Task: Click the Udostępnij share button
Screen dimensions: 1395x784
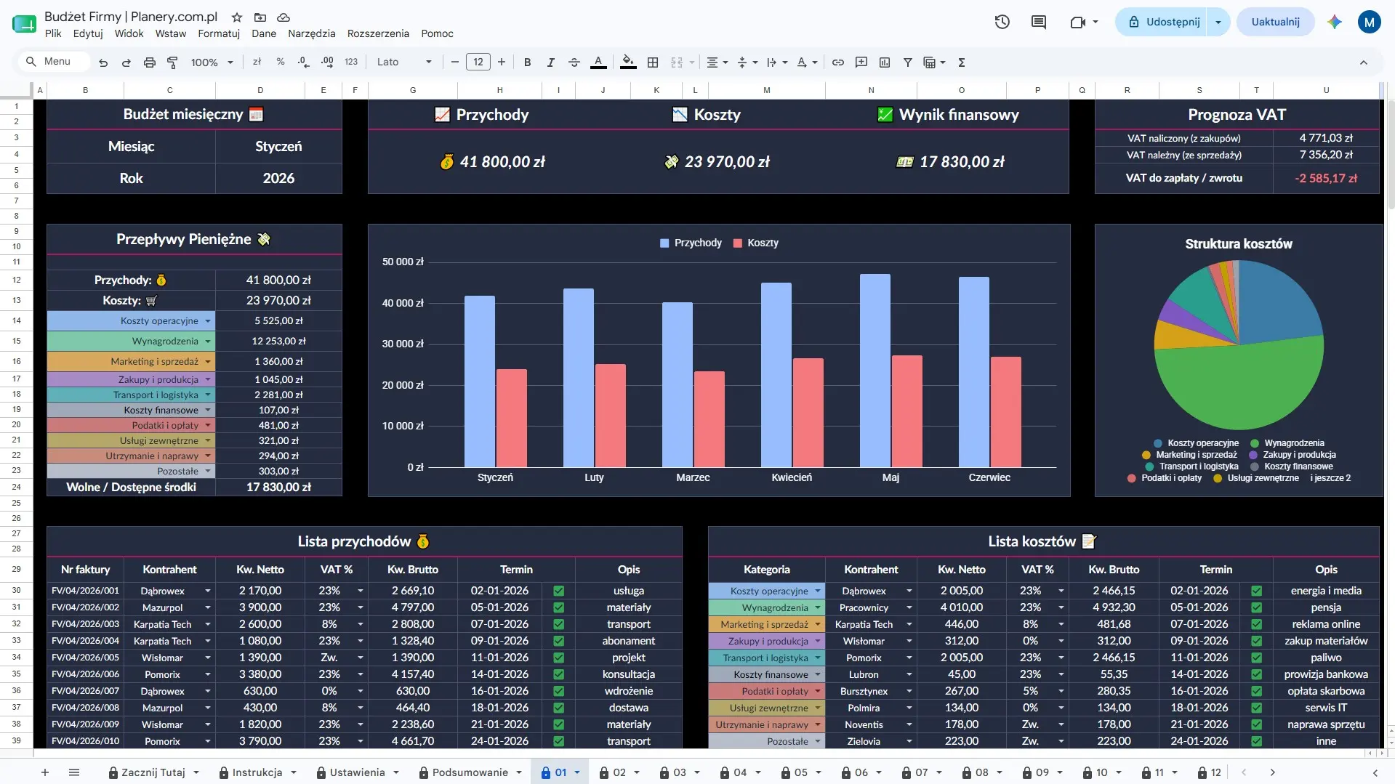Action: point(1164,22)
